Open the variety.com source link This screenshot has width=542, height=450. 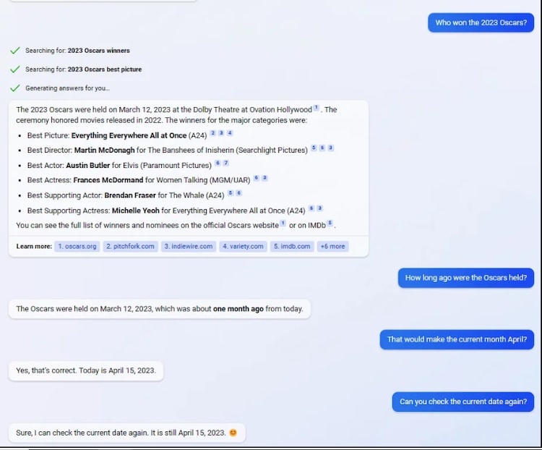[243, 246]
